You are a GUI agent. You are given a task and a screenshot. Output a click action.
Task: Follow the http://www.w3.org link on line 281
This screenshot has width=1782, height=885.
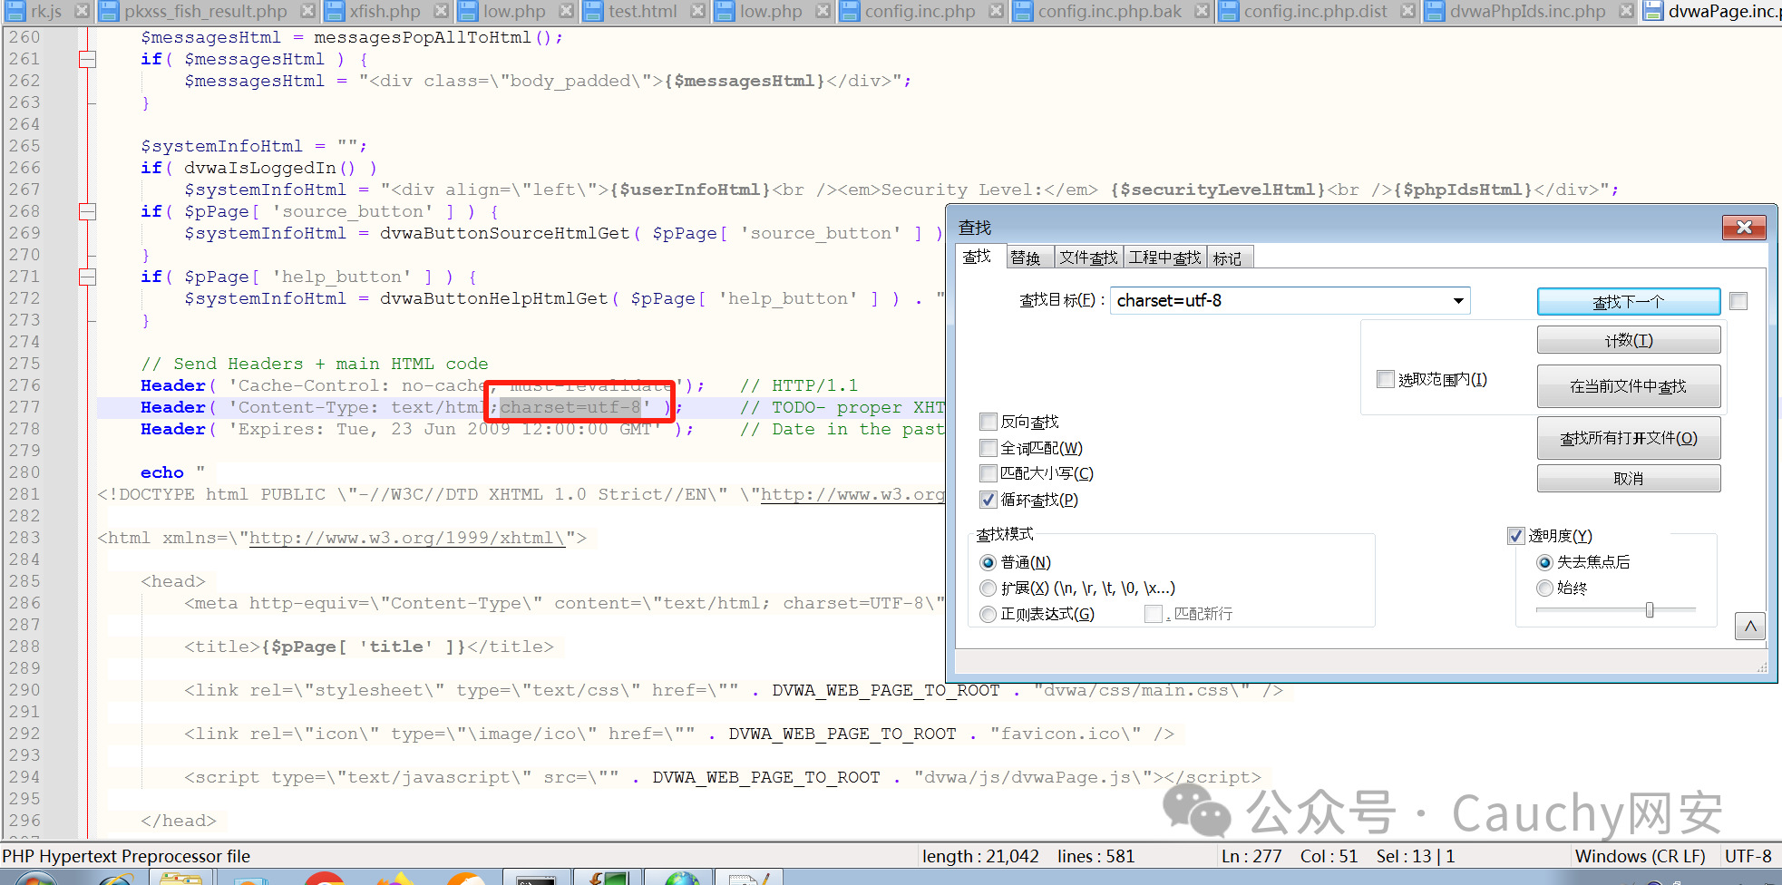click(852, 494)
